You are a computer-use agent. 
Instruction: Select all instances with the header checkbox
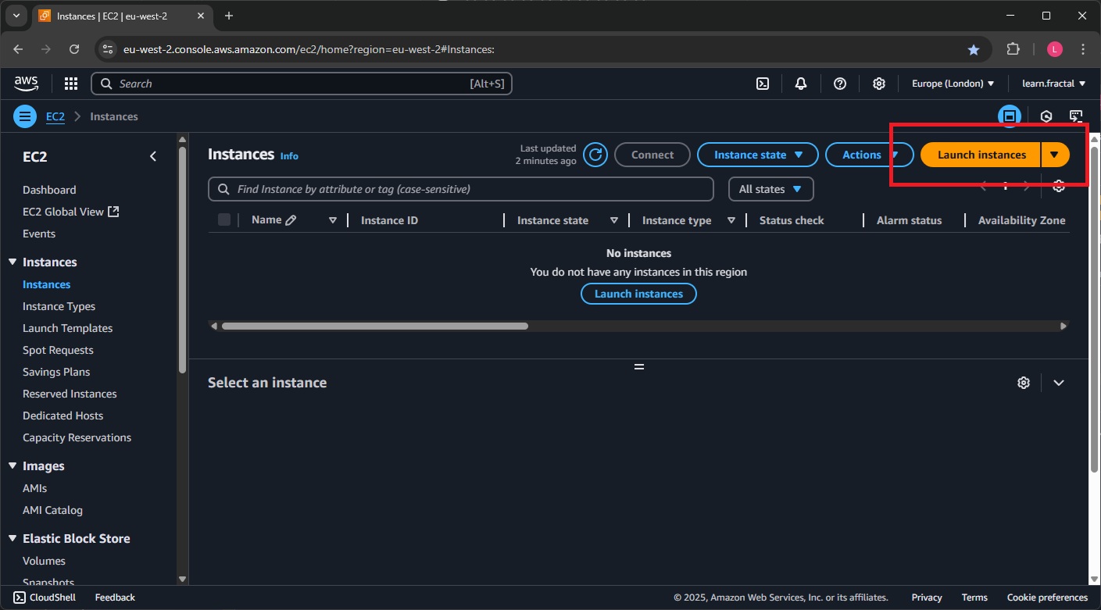pyautogui.click(x=224, y=219)
